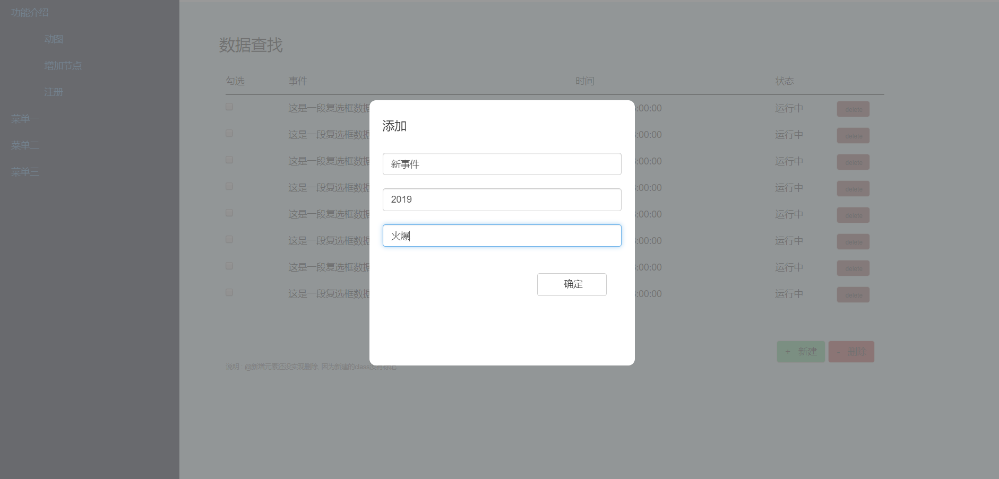Screen dimensions: 999x479
Task: Select 动图 in the sidebar
Action: [x=54, y=39]
